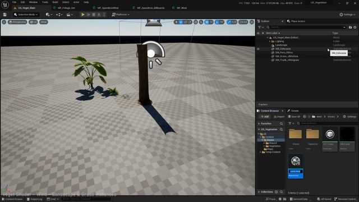The height and width of the screenshot is (202, 359).
Task: Open the quick add actor dropdown
Action: coord(49,15)
